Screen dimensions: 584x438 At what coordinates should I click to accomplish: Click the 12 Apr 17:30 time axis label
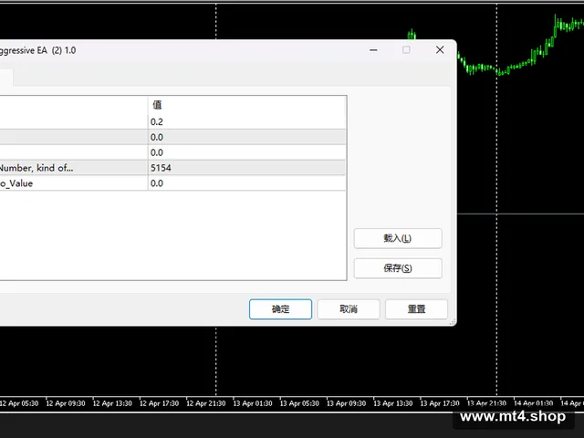pyautogui.click(x=159, y=403)
